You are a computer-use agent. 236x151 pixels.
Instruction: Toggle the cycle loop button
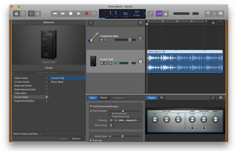(x=94, y=13)
